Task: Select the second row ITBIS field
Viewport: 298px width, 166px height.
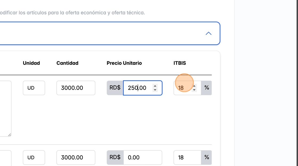Action: [x=187, y=158]
